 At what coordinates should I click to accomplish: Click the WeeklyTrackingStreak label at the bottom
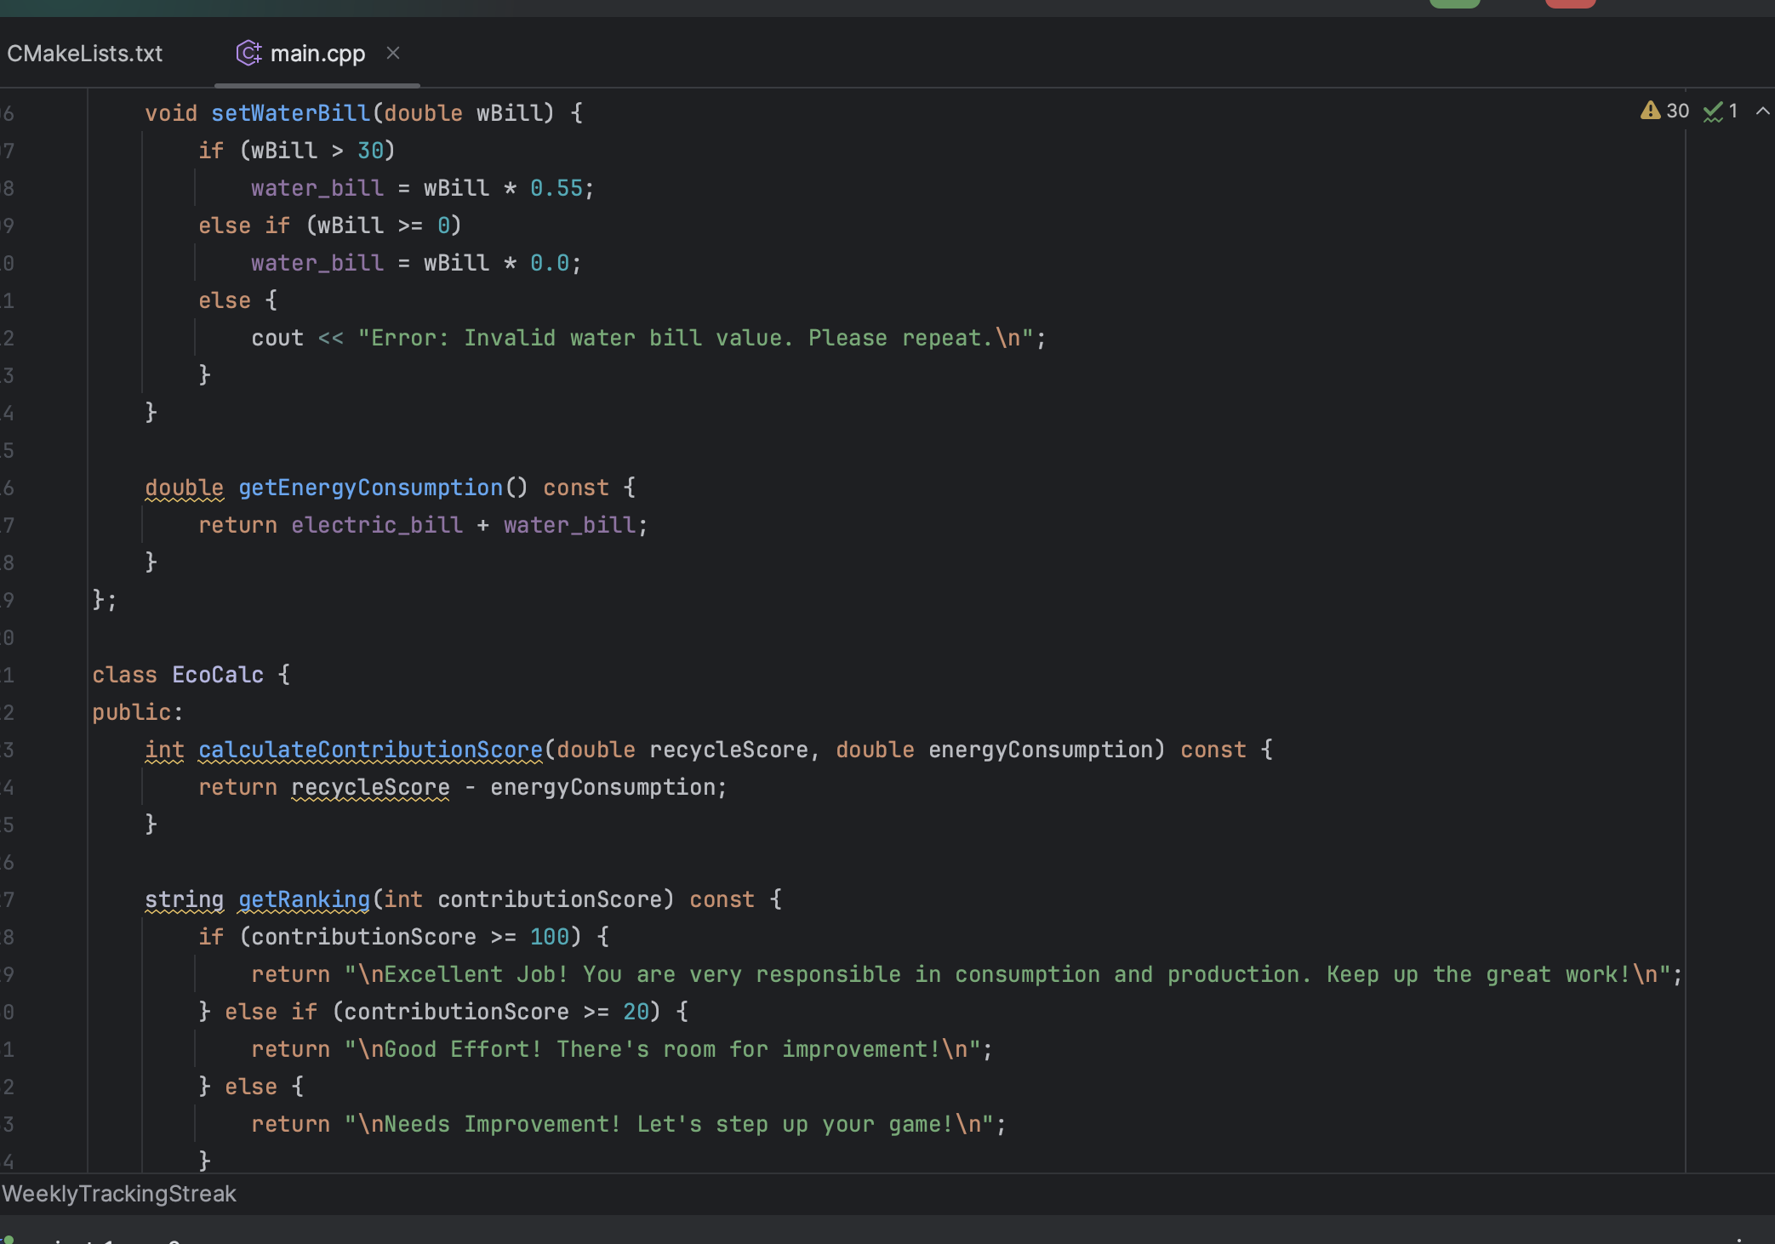pyautogui.click(x=119, y=1194)
